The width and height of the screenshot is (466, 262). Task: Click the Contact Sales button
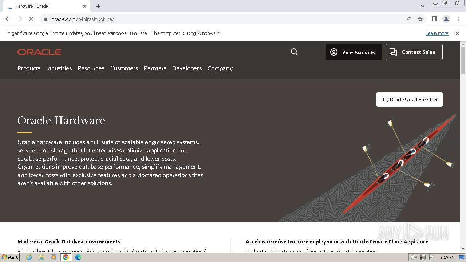[x=414, y=52]
